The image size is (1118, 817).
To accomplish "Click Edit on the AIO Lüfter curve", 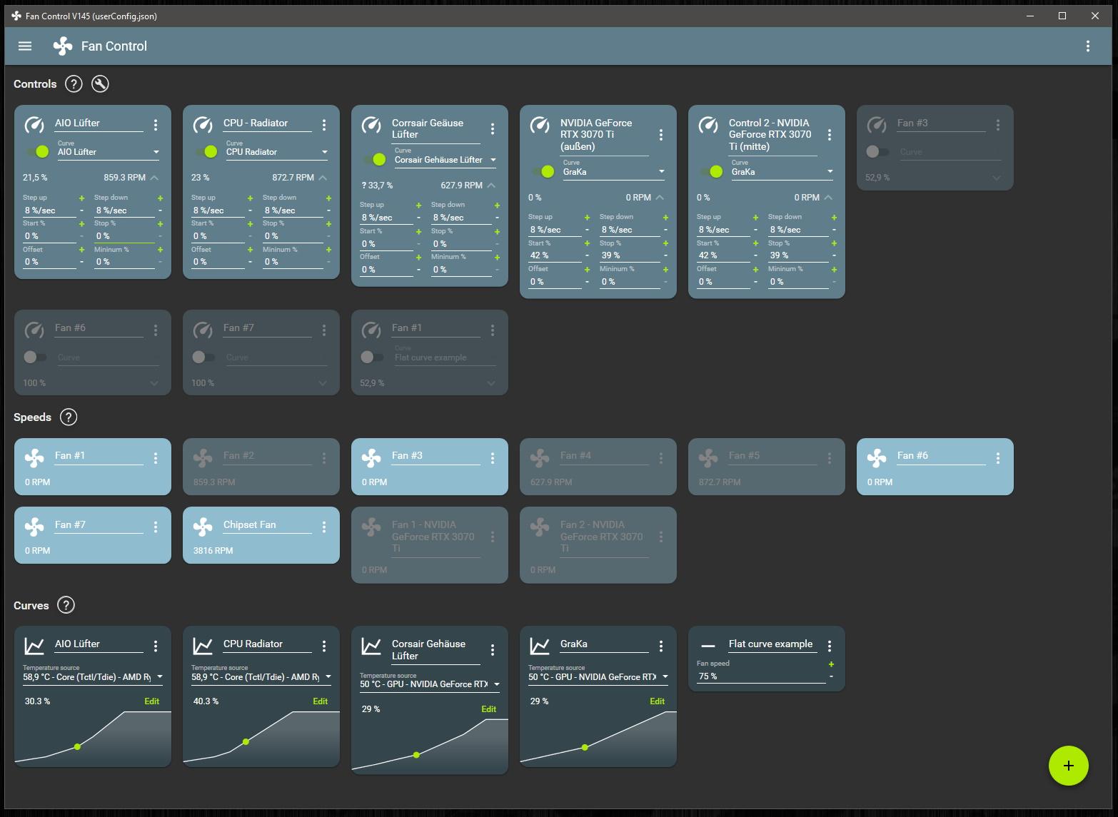I will (152, 701).
